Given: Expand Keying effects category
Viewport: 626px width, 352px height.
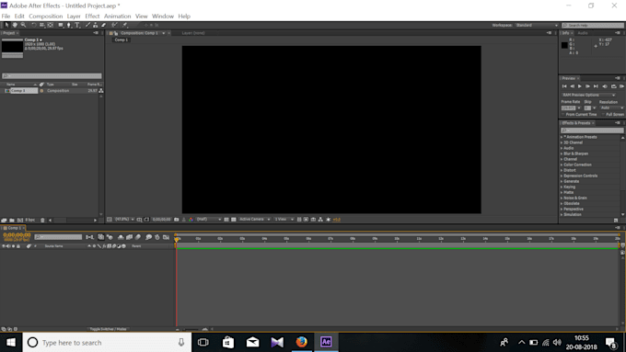Looking at the screenshot, I should pyautogui.click(x=562, y=187).
